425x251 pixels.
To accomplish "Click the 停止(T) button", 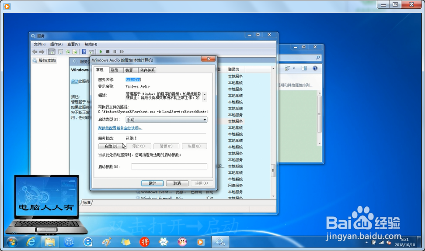I will [139, 146].
